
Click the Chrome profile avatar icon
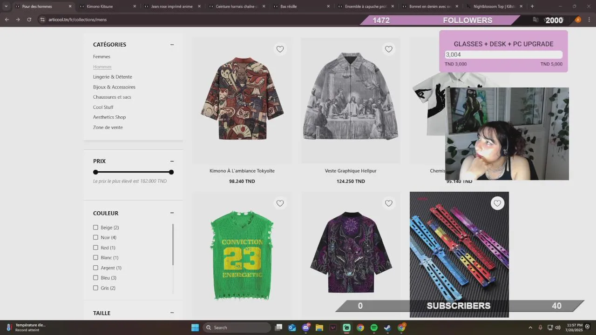[578, 20]
